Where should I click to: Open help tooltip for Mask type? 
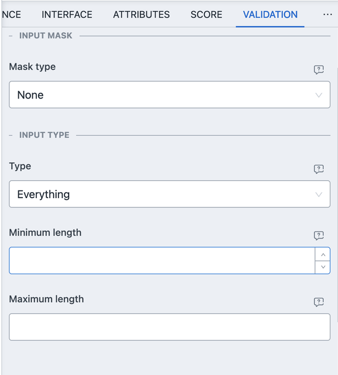[x=319, y=70]
